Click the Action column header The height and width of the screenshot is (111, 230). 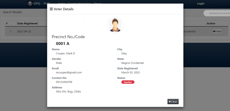tap(211, 24)
